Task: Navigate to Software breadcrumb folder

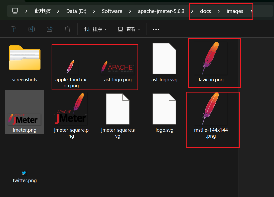Action: (112, 11)
